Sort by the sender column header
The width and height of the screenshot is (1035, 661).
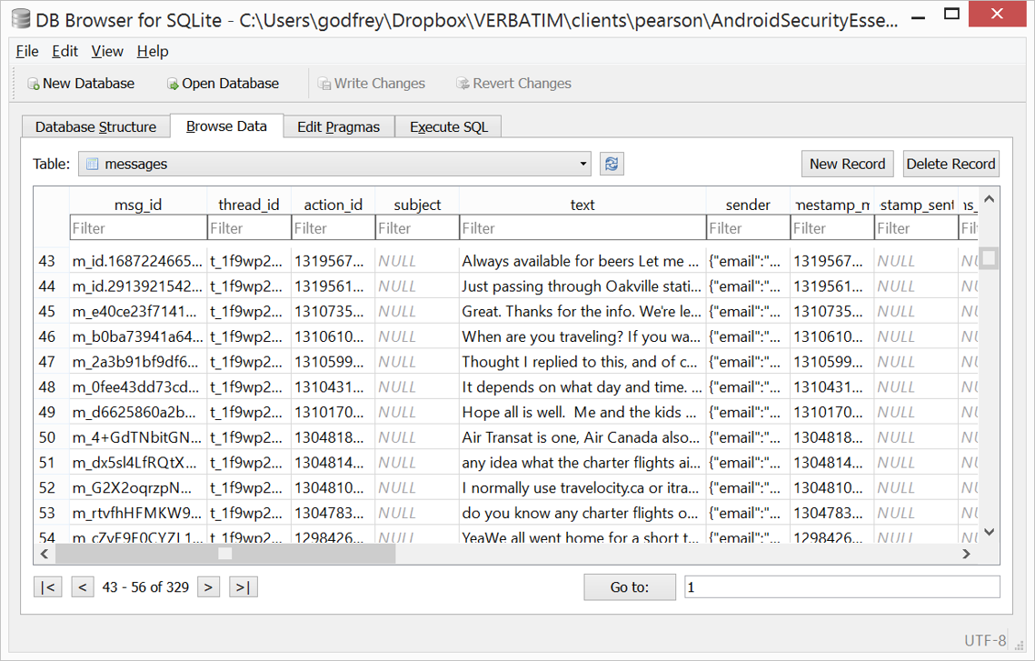[748, 205]
